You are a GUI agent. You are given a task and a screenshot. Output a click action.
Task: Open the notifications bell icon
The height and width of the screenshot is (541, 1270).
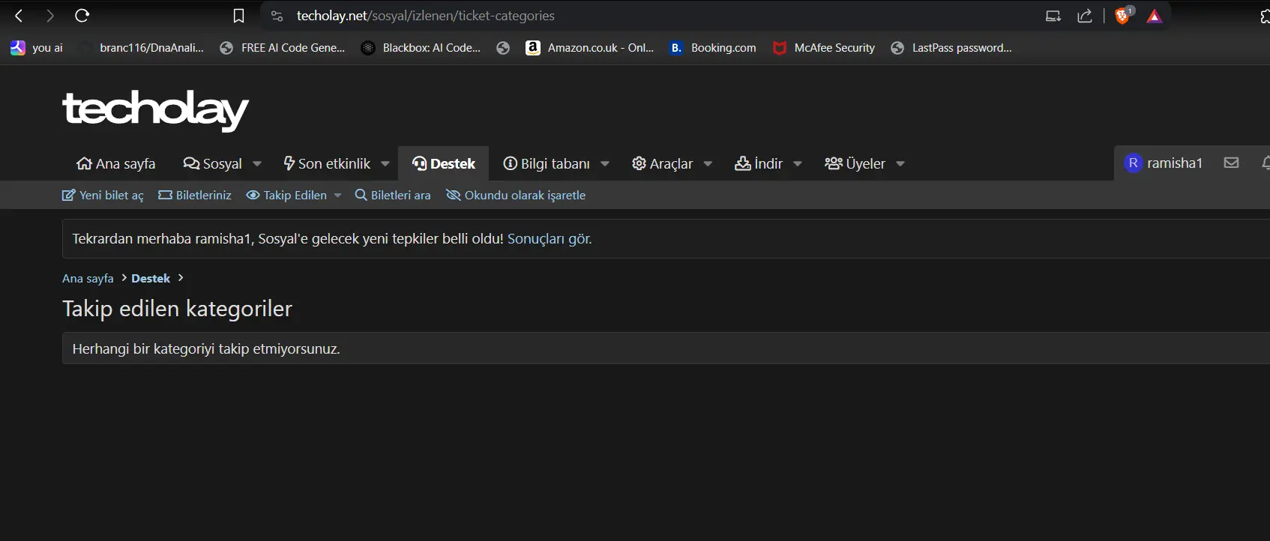pos(1266,163)
